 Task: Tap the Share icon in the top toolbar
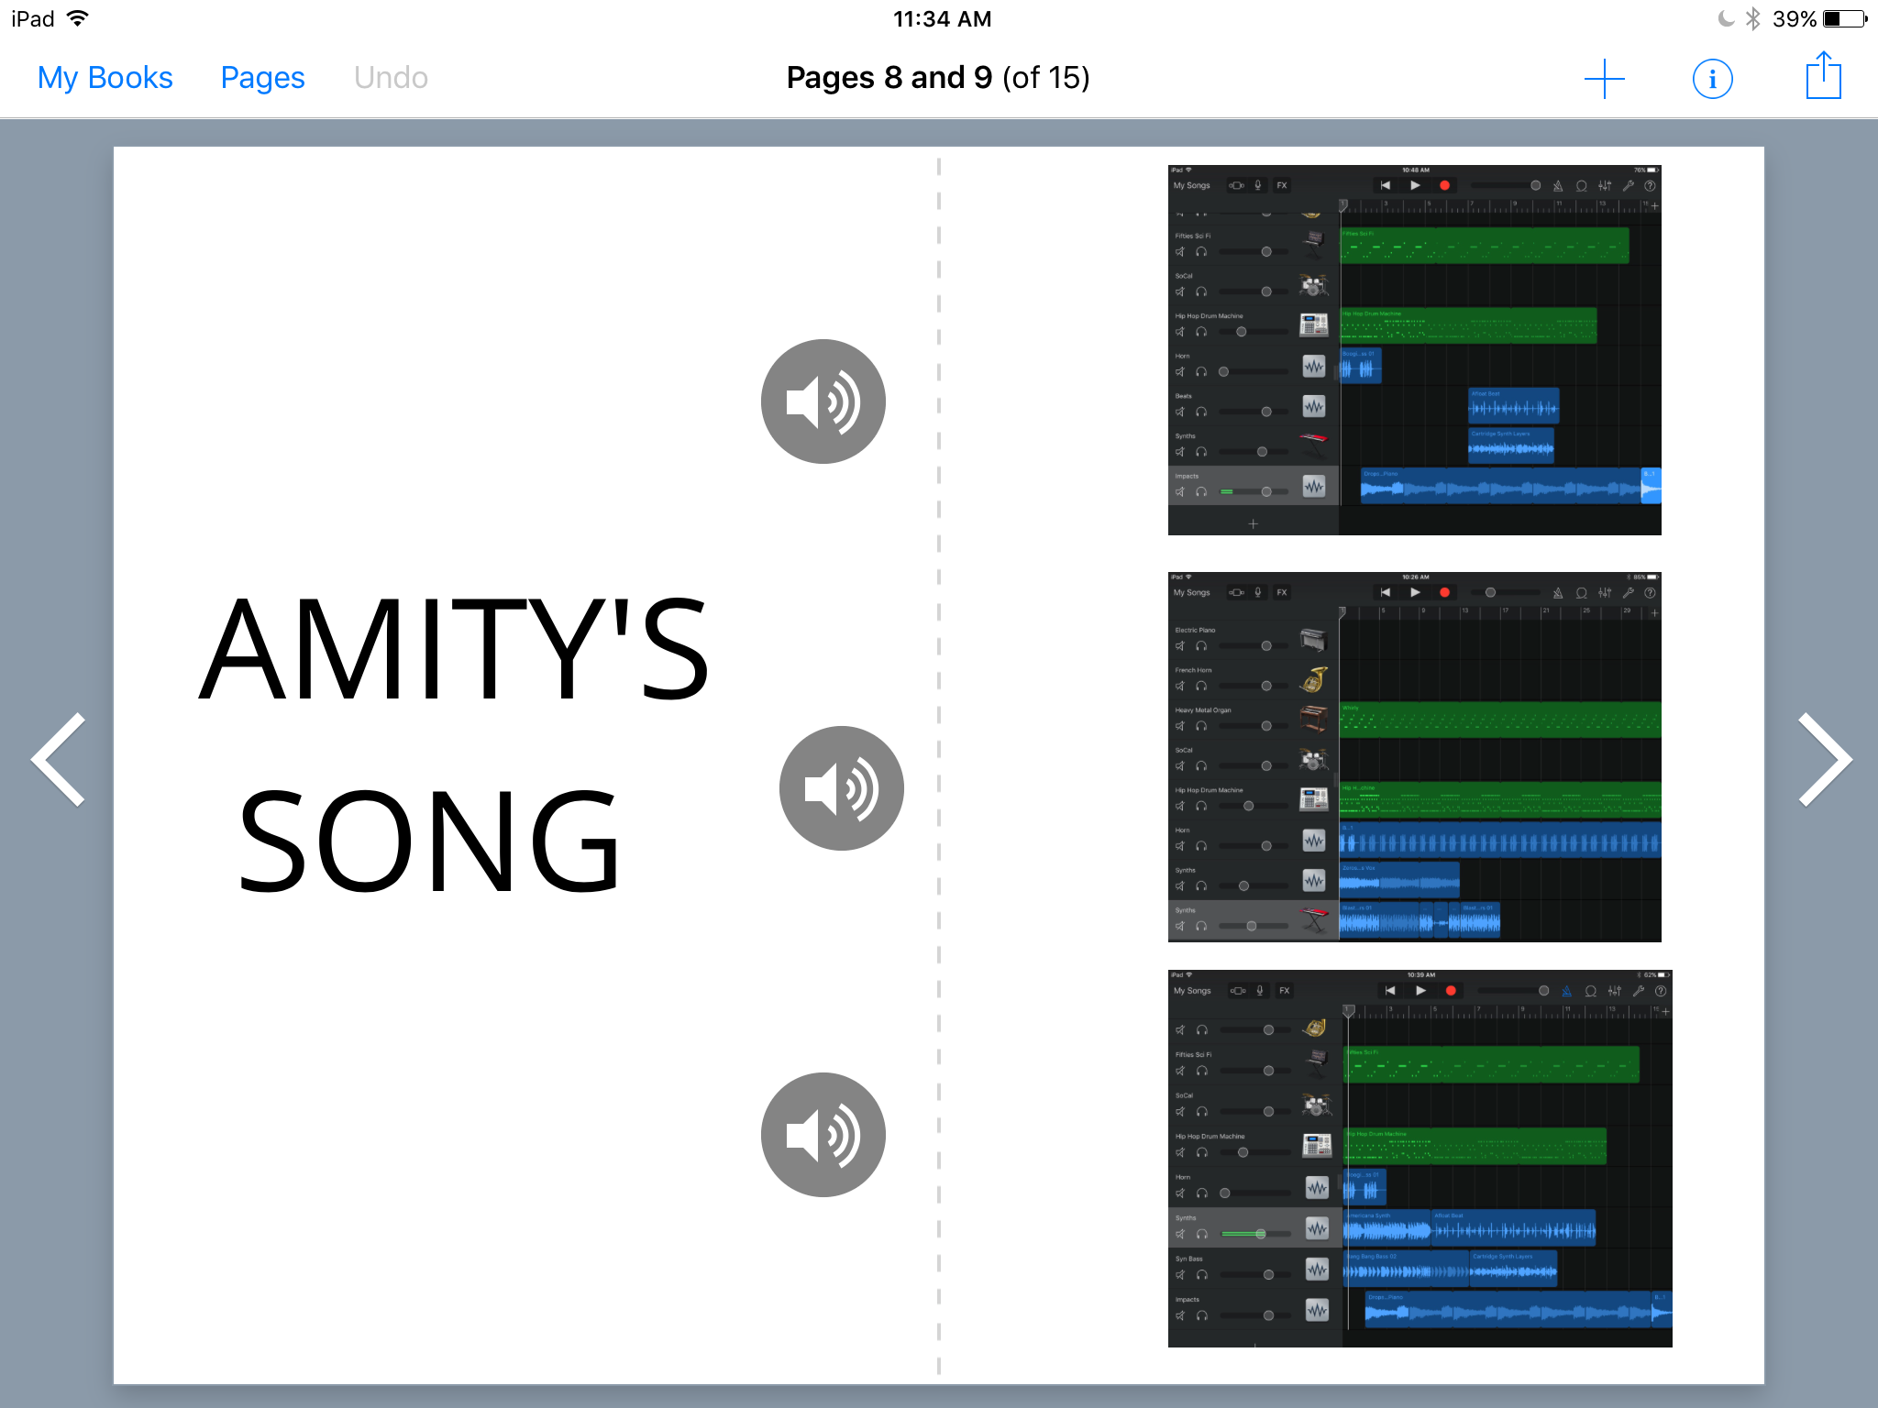tap(1822, 77)
